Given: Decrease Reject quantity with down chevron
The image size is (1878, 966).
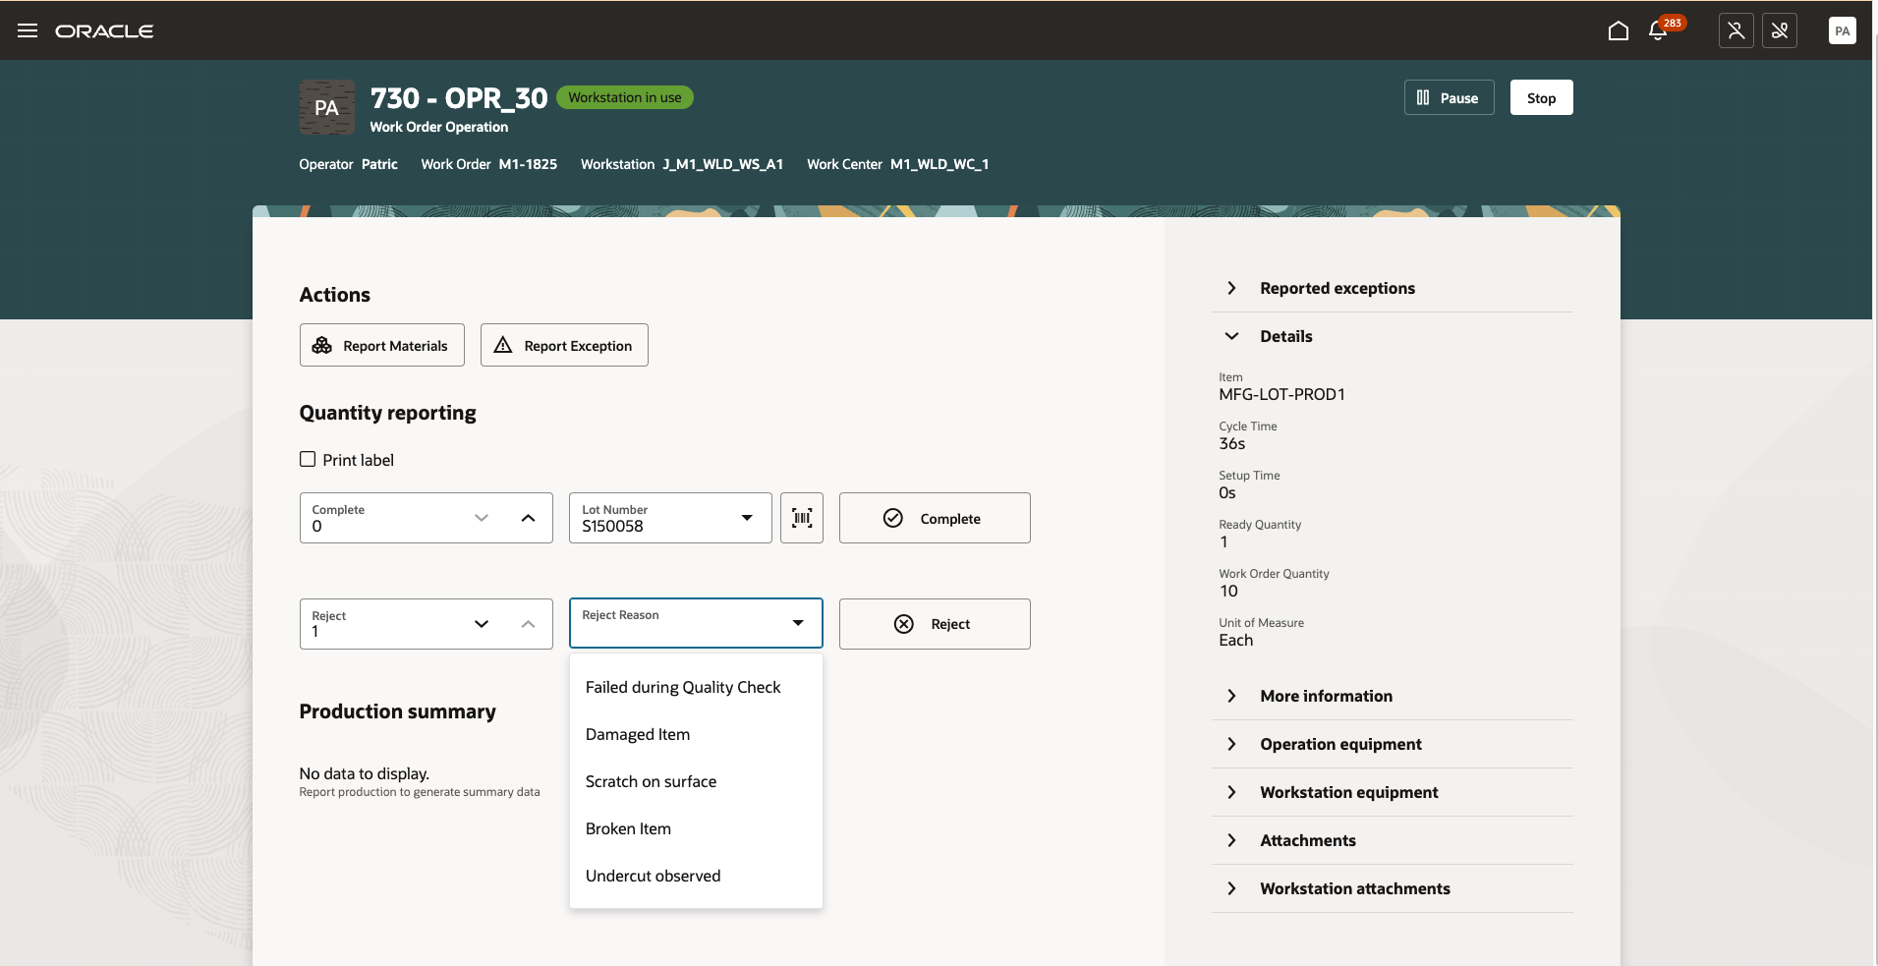Looking at the screenshot, I should pos(482,624).
